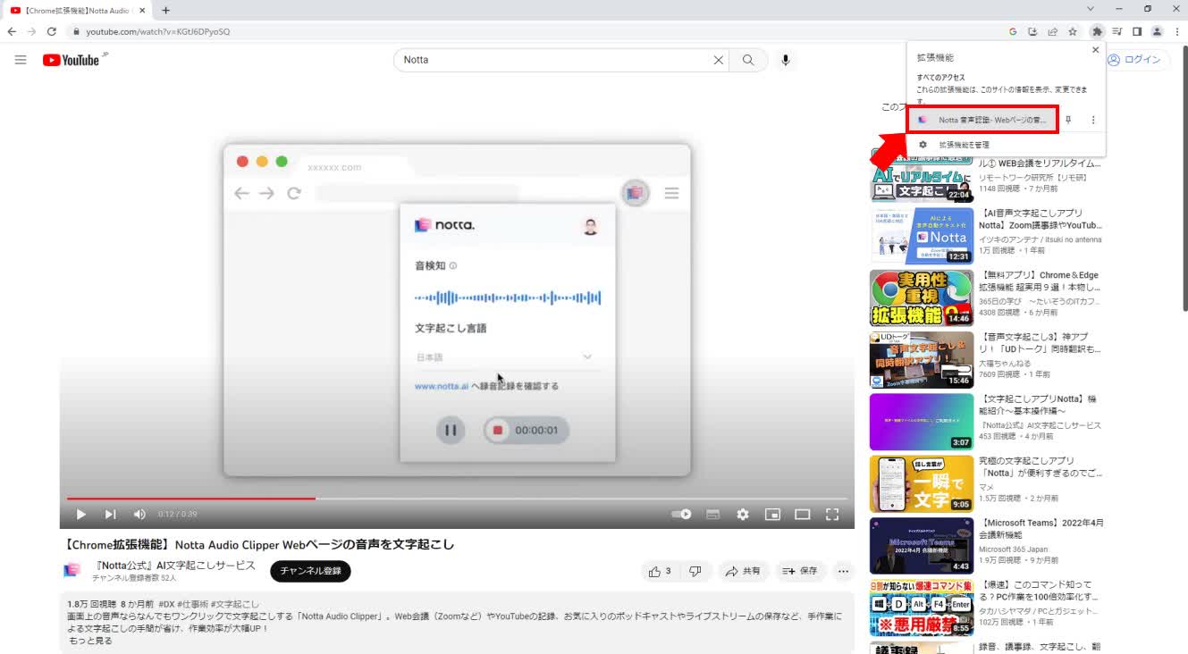Switch to miniplayer mode
This screenshot has width=1188, height=654.
[x=772, y=514]
